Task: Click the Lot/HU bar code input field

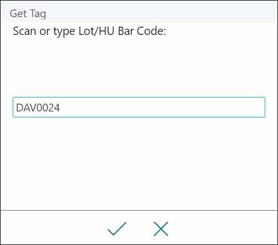Action: (139, 107)
